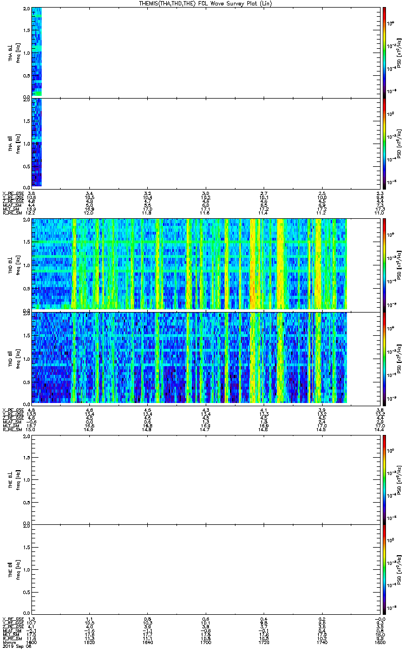
Task: Click the 1700 time tick label
Action: (206, 642)
